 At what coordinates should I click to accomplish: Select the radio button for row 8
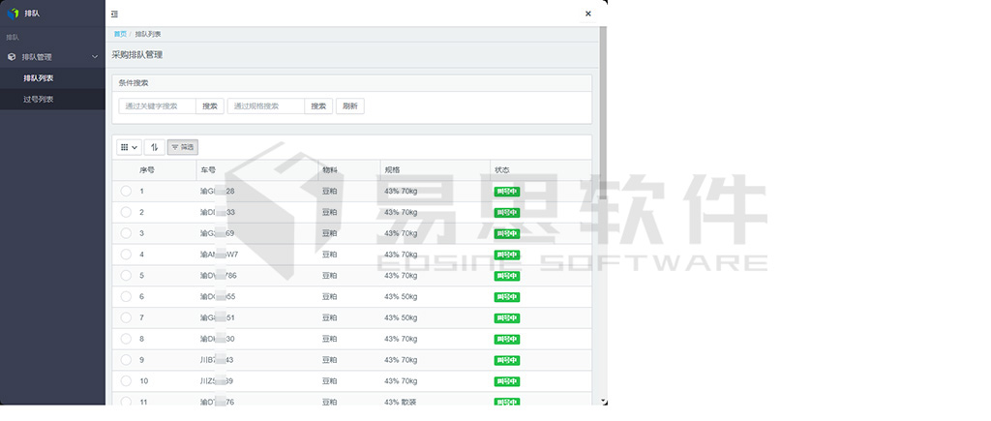coord(126,339)
